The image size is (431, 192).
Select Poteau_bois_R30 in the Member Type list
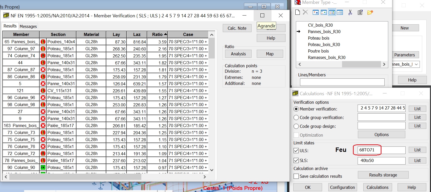click(324, 45)
